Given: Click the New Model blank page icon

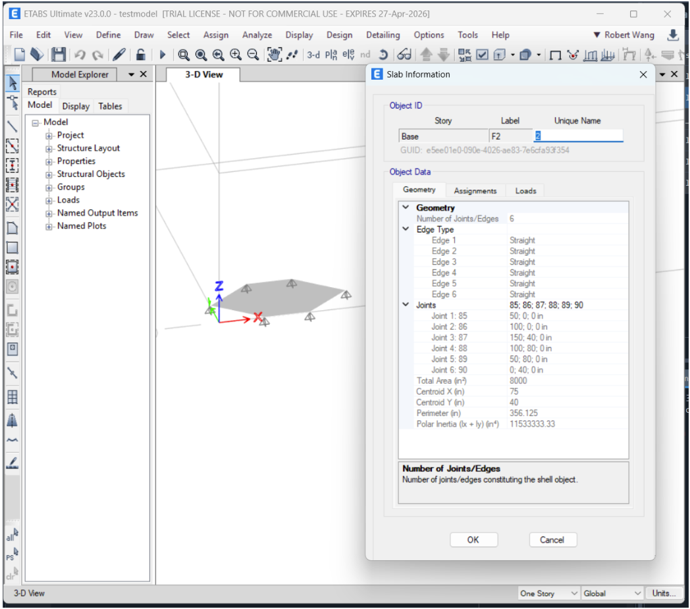Looking at the screenshot, I should [x=20, y=55].
